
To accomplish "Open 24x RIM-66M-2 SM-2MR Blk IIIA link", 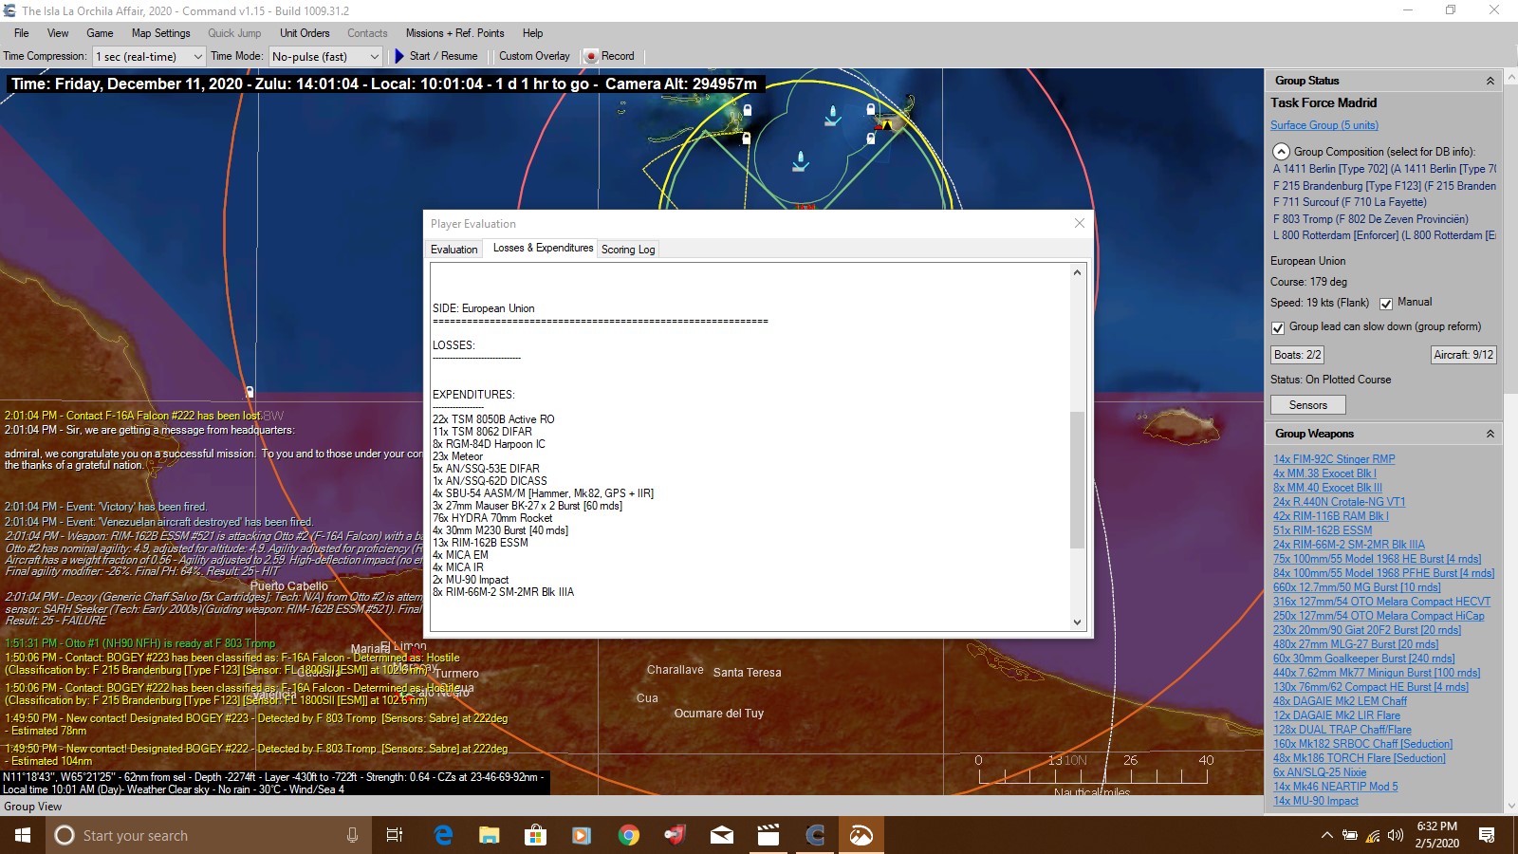I will coord(1349,545).
